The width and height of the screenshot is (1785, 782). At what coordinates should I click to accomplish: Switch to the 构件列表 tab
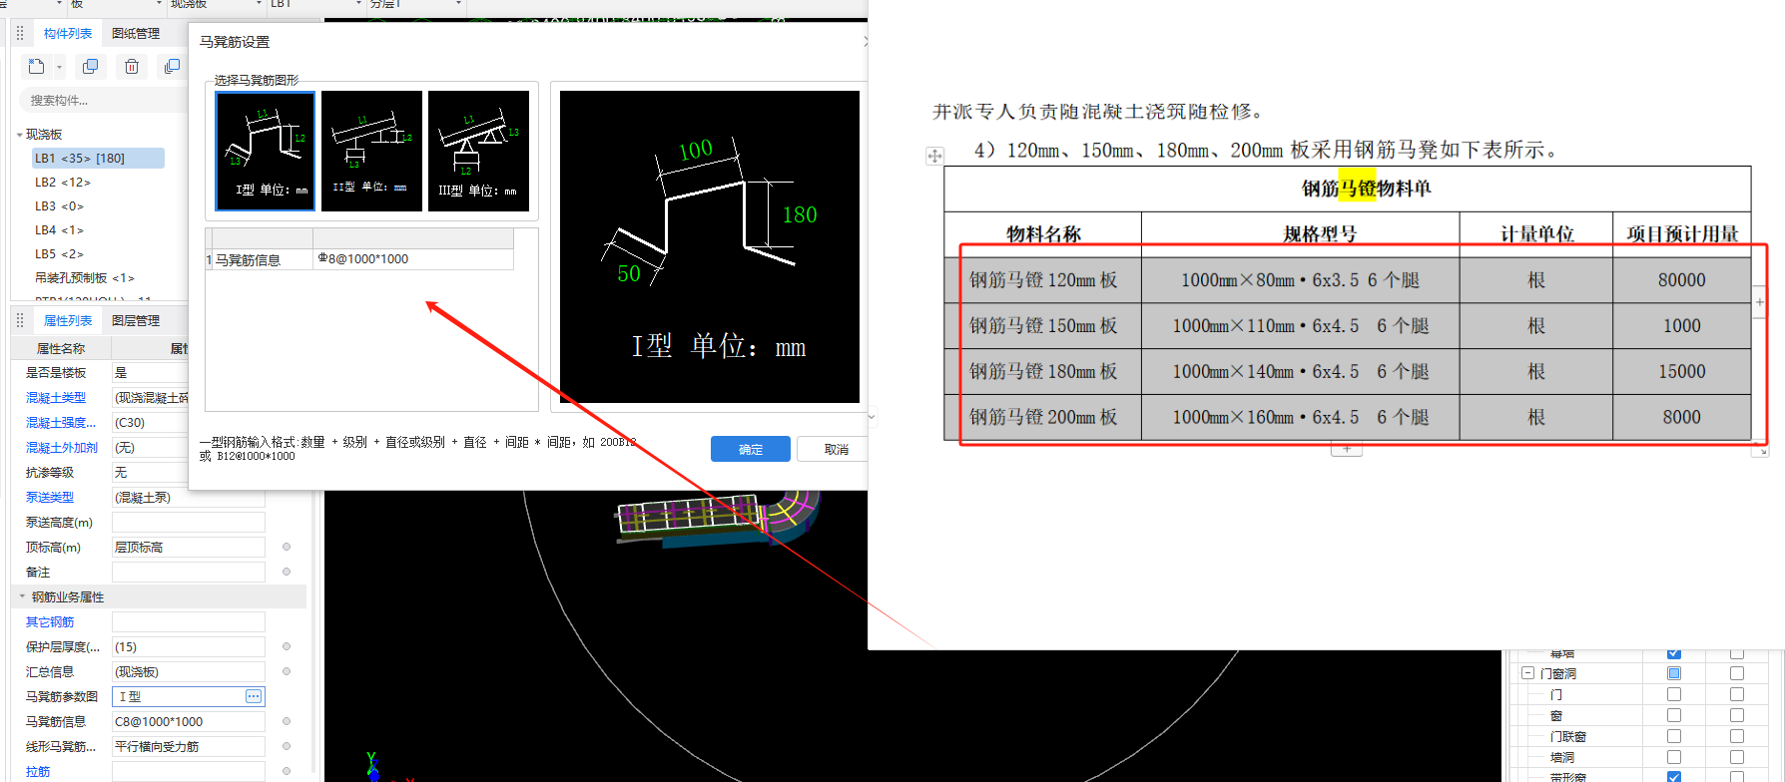(x=68, y=34)
